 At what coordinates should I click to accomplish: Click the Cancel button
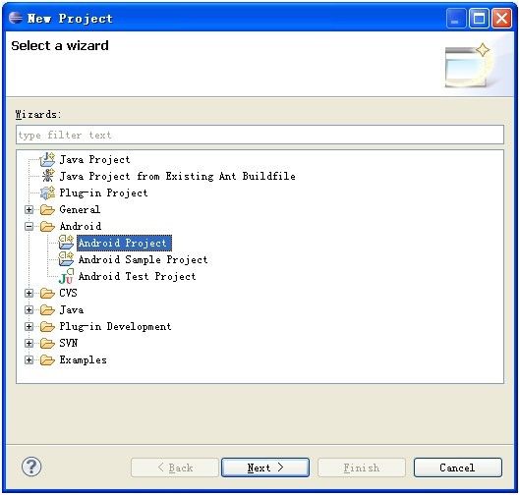458,467
